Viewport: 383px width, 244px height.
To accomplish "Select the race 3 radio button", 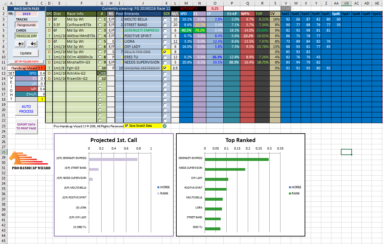I will click(100, 30).
